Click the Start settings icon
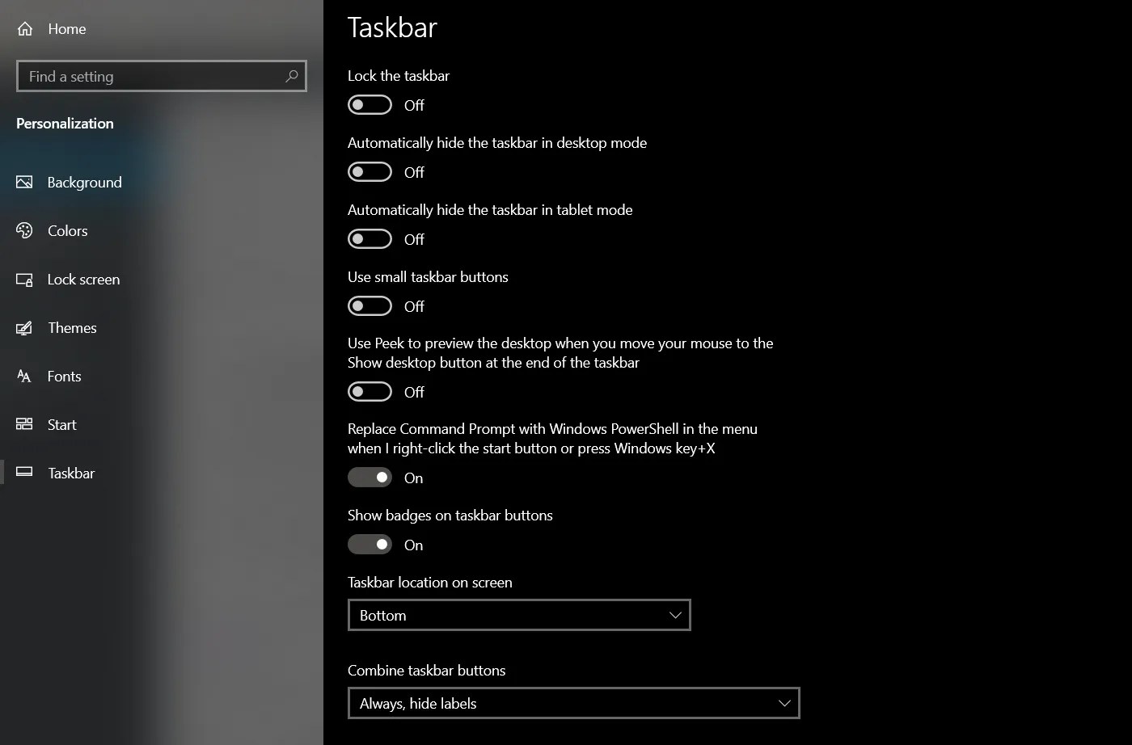The width and height of the screenshot is (1132, 745). click(x=23, y=424)
